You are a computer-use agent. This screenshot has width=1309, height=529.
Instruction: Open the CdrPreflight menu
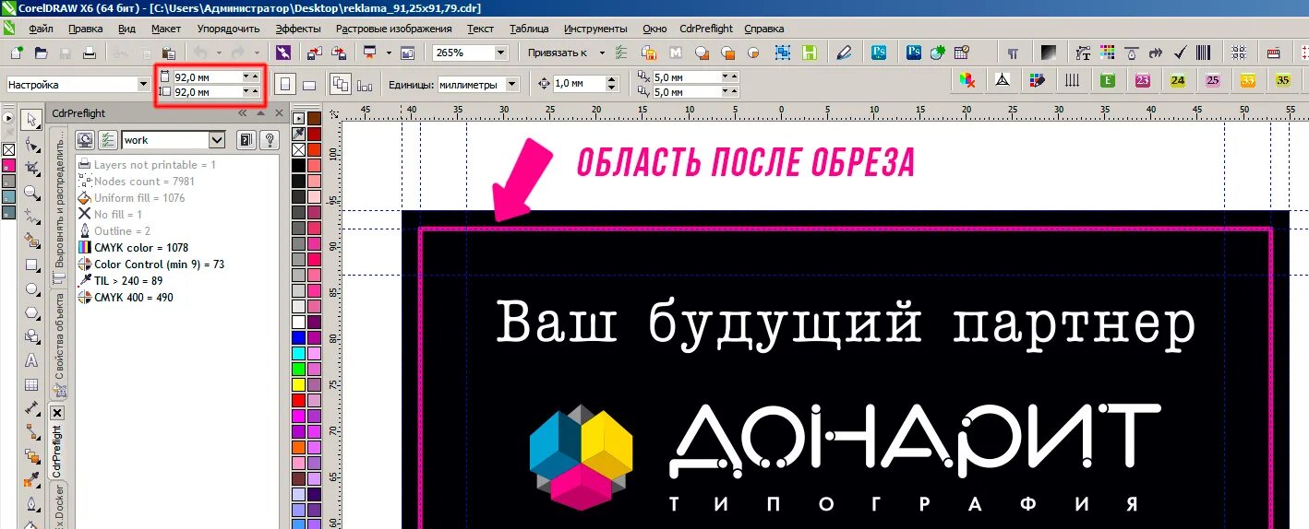click(706, 29)
